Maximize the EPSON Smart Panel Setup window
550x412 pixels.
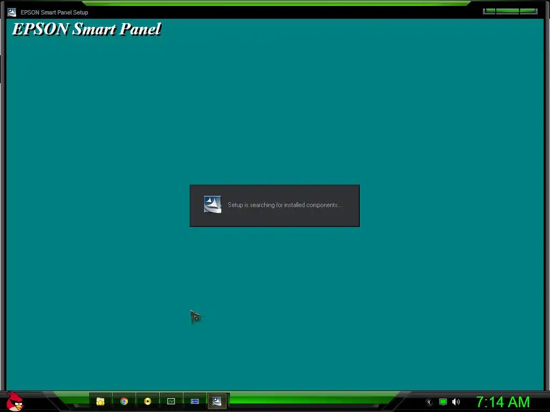pyautogui.click(x=507, y=11)
